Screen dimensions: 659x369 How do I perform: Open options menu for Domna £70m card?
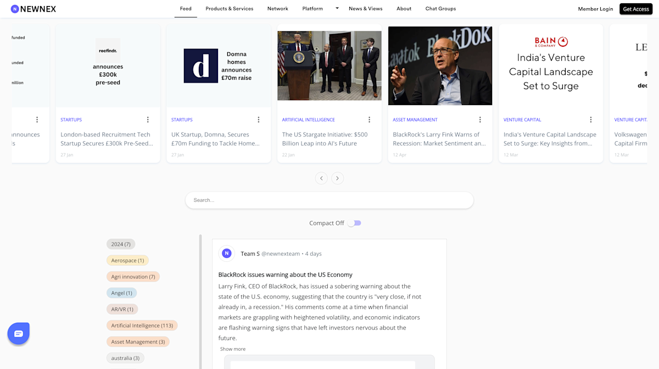point(259,120)
